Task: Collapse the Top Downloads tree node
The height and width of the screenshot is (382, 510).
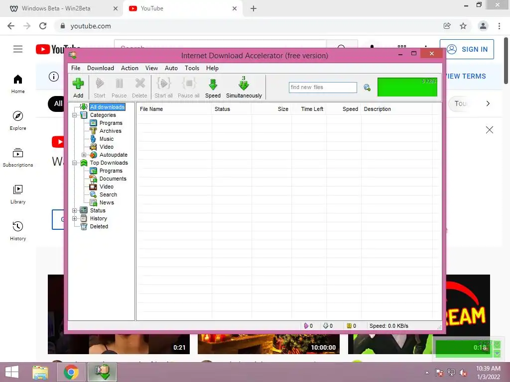Action: click(x=75, y=163)
